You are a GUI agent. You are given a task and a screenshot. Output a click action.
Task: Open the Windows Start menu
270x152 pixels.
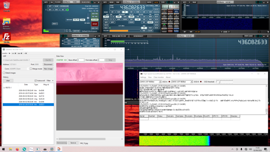3,149
